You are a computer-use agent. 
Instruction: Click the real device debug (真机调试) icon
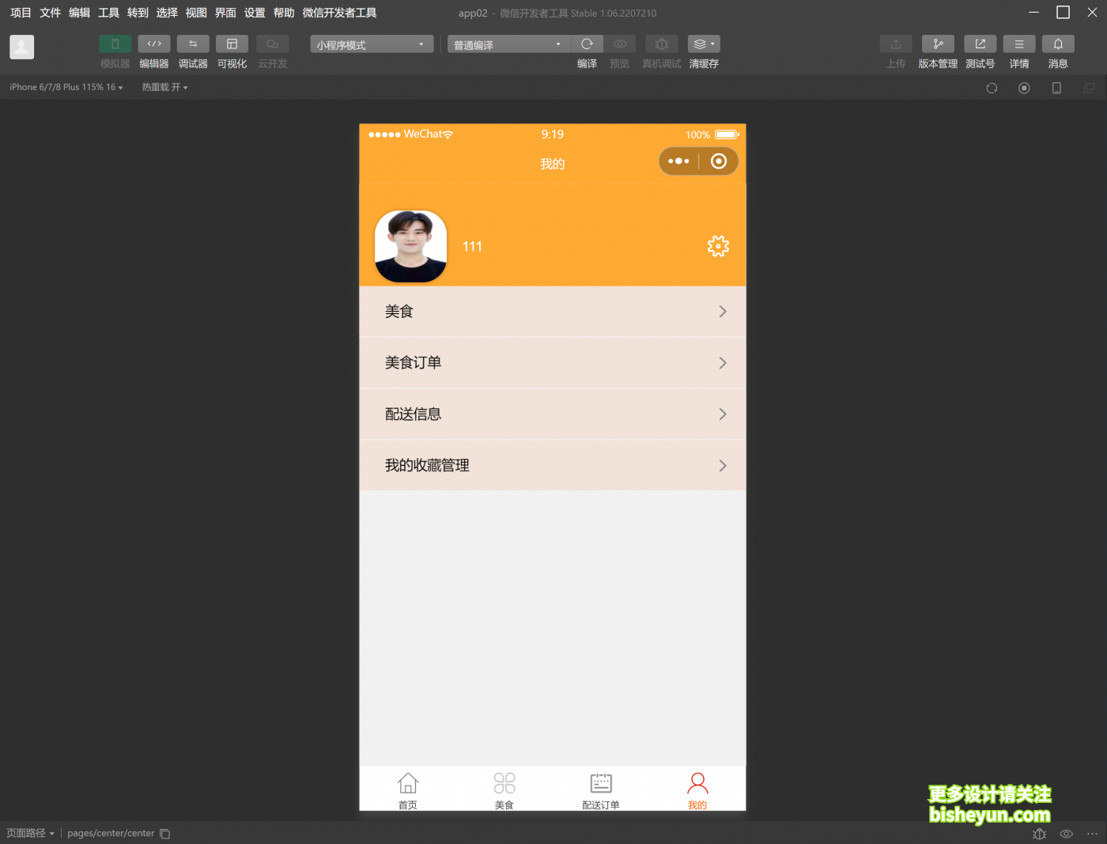click(662, 44)
